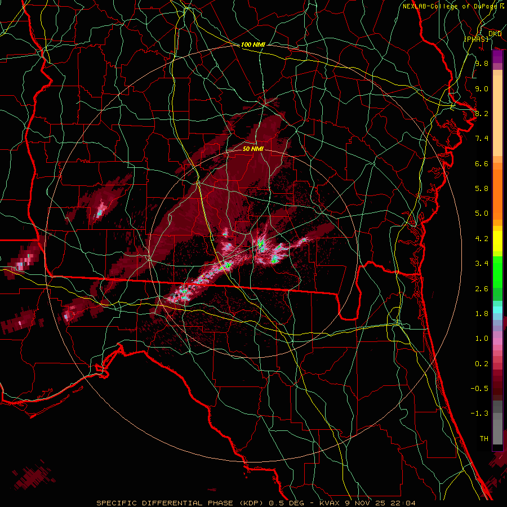
Task: Click the -0.5 value on the color scale
Action: (x=479, y=389)
